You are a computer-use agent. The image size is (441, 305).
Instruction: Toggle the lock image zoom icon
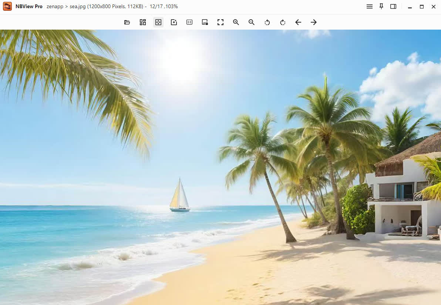[x=205, y=22]
